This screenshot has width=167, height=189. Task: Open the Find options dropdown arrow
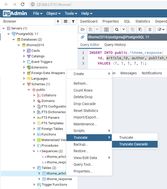click(x=123, y=29)
